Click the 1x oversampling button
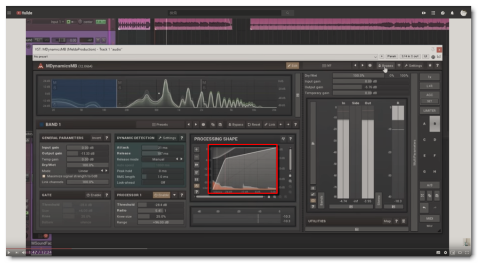This screenshot has height=267, width=482. [x=429, y=77]
